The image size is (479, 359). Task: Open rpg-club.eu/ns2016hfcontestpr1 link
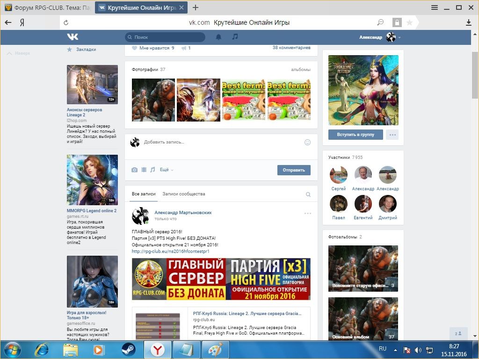coord(170,251)
